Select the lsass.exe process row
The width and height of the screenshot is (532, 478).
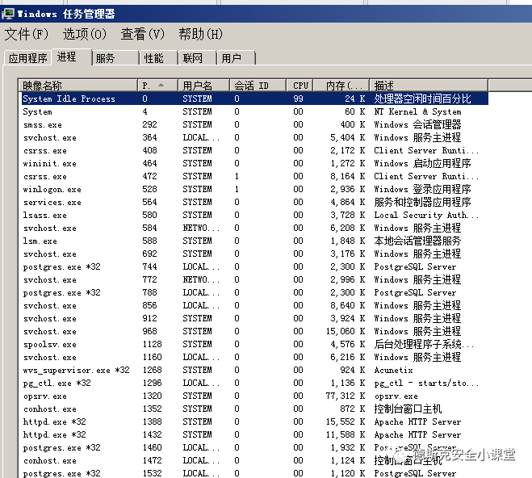click(x=45, y=216)
